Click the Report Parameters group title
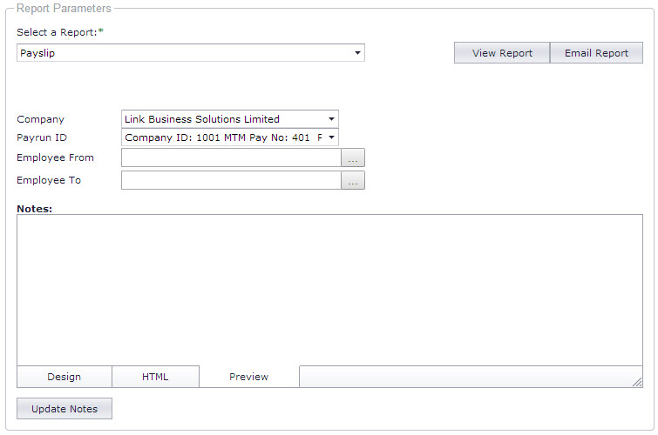The width and height of the screenshot is (658, 435). tap(64, 8)
